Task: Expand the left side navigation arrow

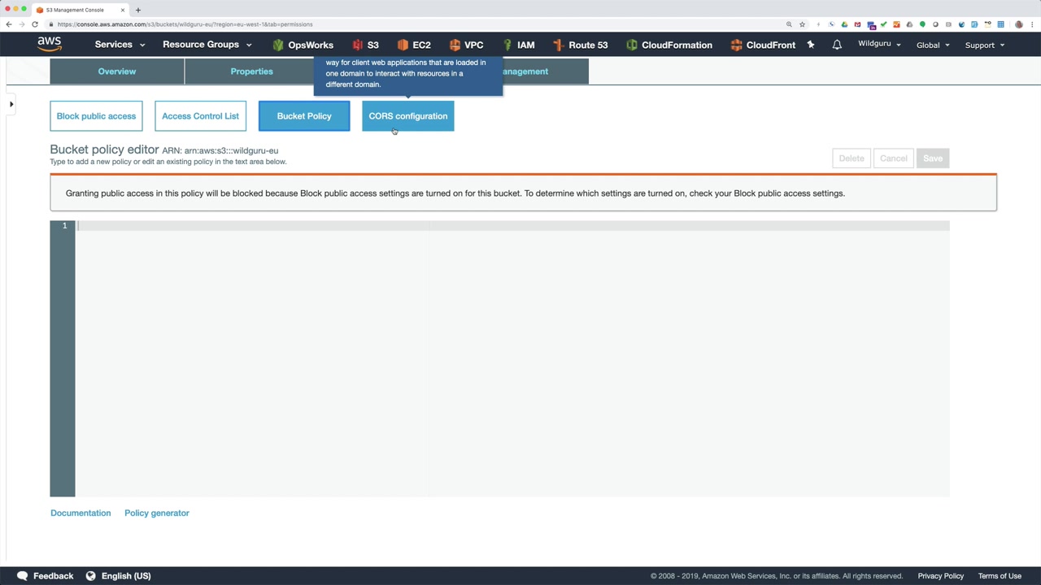Action: tap(11, 104)
